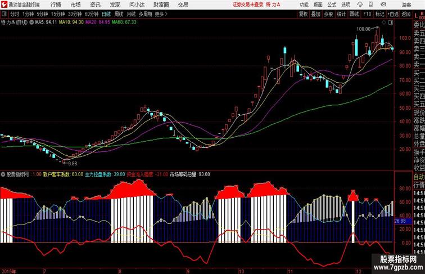
Task: Click the 通达信 red logo icon
Action: [4, 5]
